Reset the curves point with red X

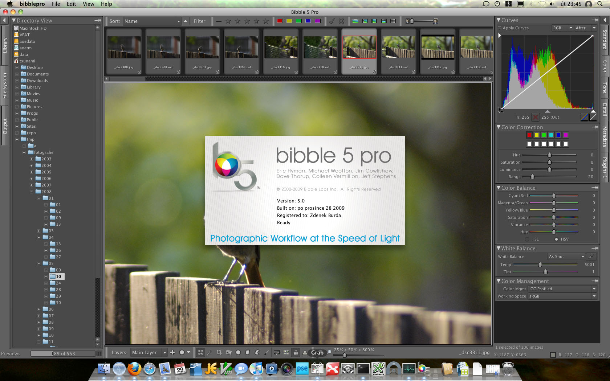(535, 117)
